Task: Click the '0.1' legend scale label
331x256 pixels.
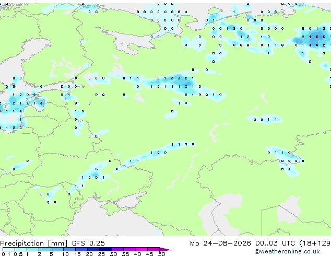Action: [6, 254]
